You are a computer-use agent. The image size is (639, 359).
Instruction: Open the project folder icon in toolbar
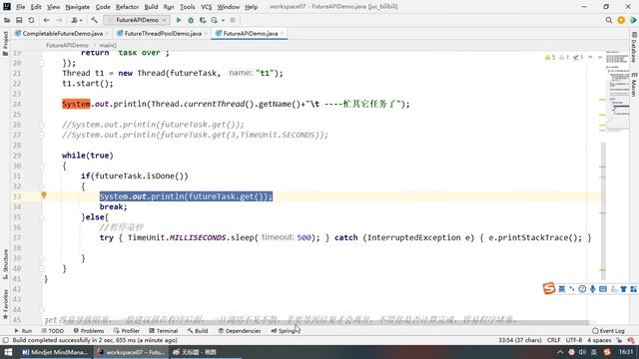[x=7, y=20]
